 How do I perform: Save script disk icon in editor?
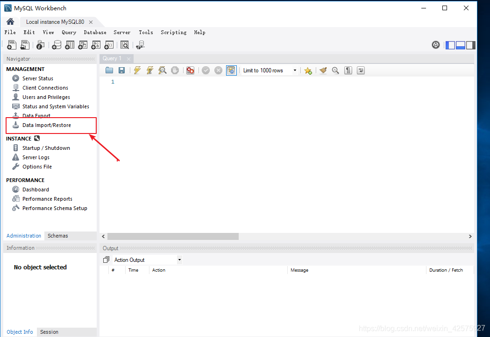(121, 70)
